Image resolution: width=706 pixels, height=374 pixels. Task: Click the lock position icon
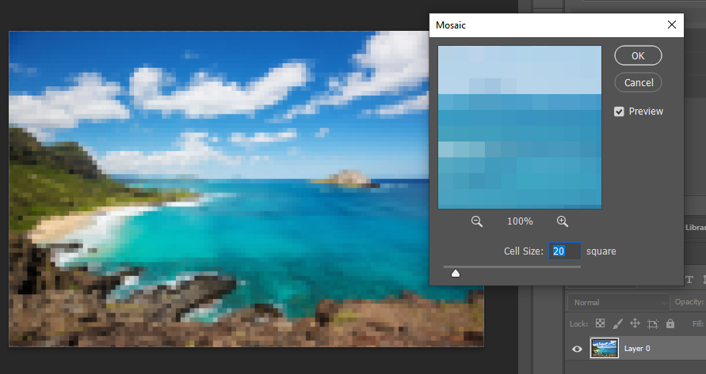(x=635, y=324)
